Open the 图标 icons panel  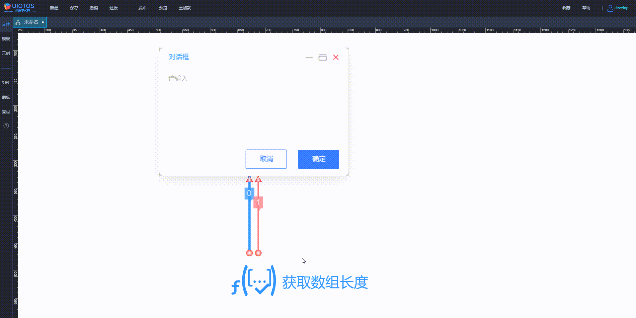(6, 97)
